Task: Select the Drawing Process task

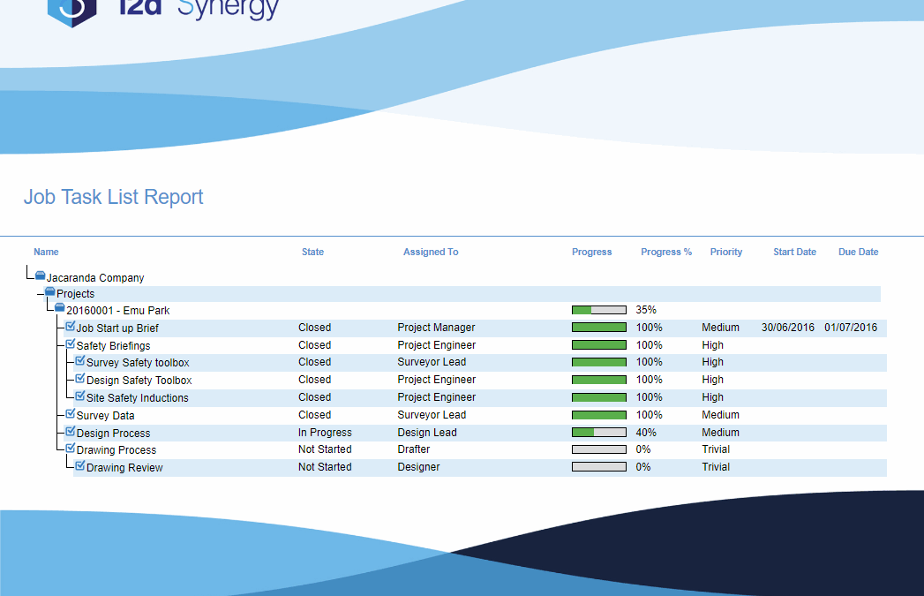Action: click(x=116, y=449)
